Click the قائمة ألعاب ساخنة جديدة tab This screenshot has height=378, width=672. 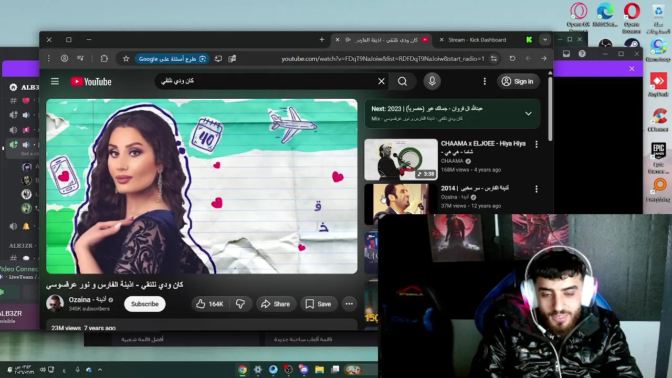[303, 339]
